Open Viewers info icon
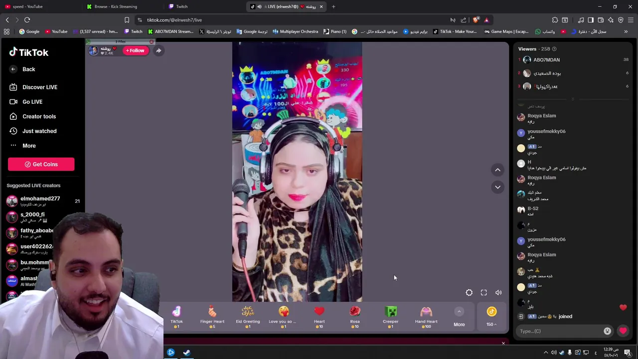This screenshot has width=638, height=359. (554, 49)
